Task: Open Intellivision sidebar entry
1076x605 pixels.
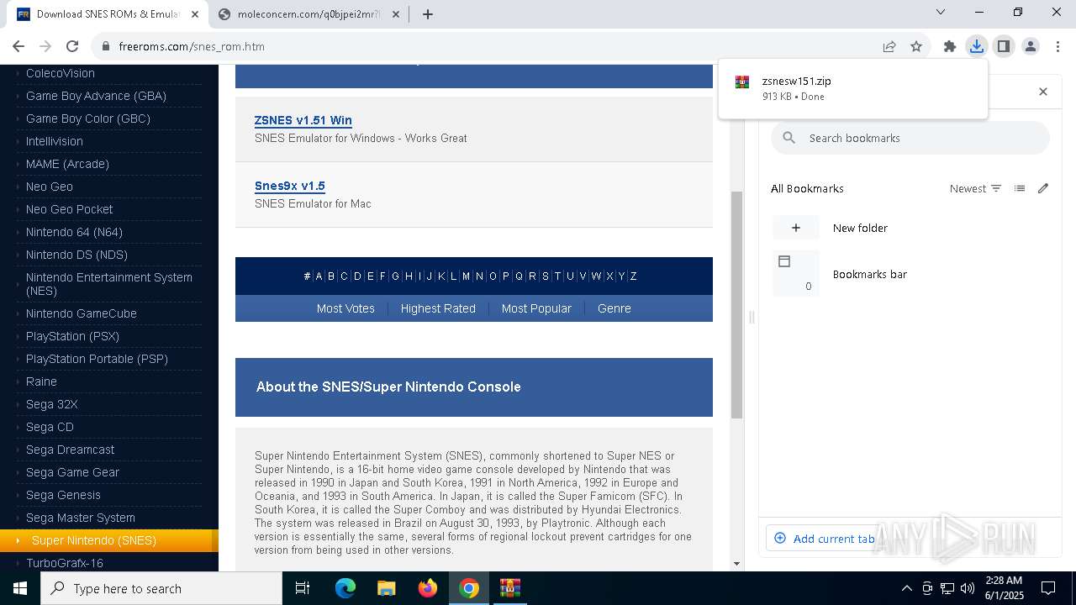Action: 55,141
